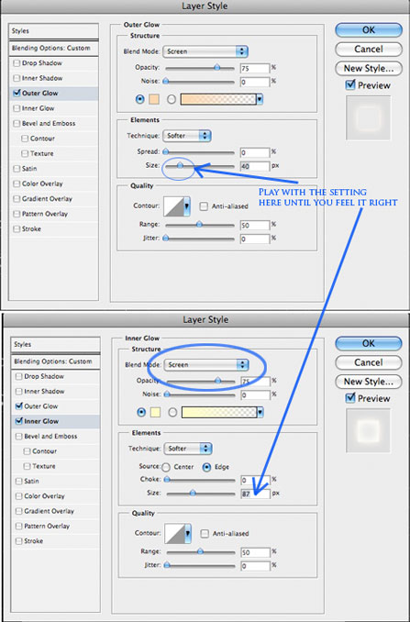Uncheck Preview in the Inner Glow dialog

(x=350, y=398)
